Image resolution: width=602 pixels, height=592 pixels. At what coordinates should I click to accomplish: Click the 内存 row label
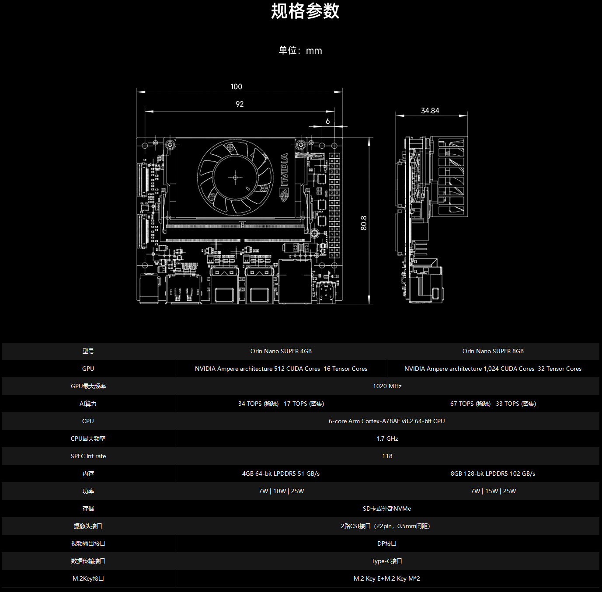[x=88, y=474]
